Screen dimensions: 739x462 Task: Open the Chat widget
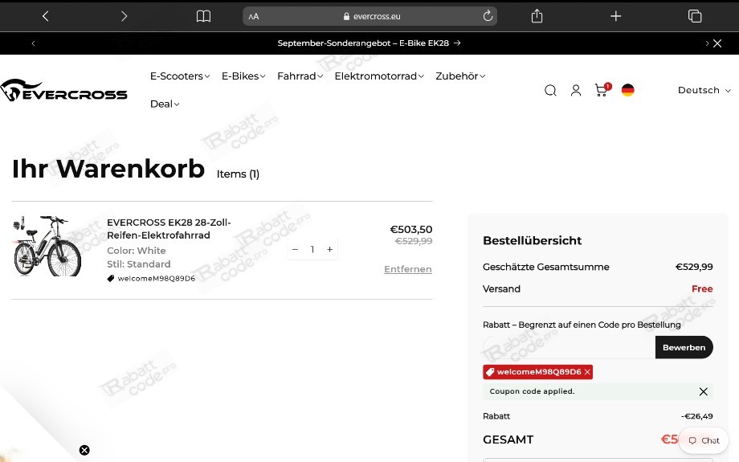point(704,440)
